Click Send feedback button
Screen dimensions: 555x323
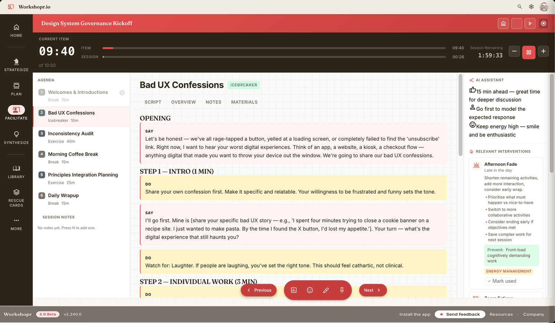[x=460, y=314]
